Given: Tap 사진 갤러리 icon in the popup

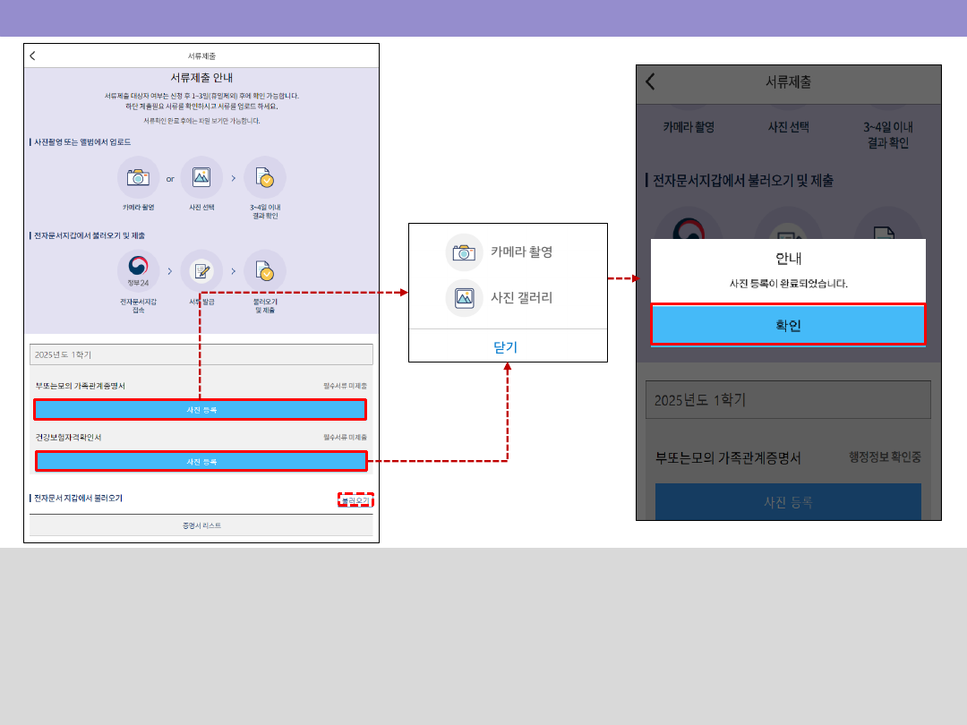Looking at the screenshot, I should tap(464, 298).
